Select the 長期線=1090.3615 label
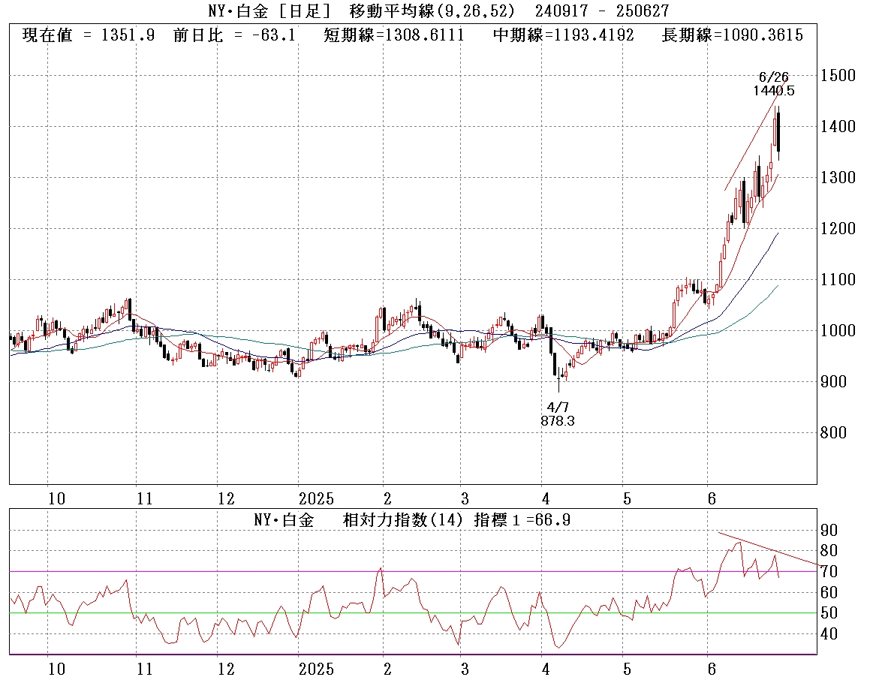 [732, 35]
